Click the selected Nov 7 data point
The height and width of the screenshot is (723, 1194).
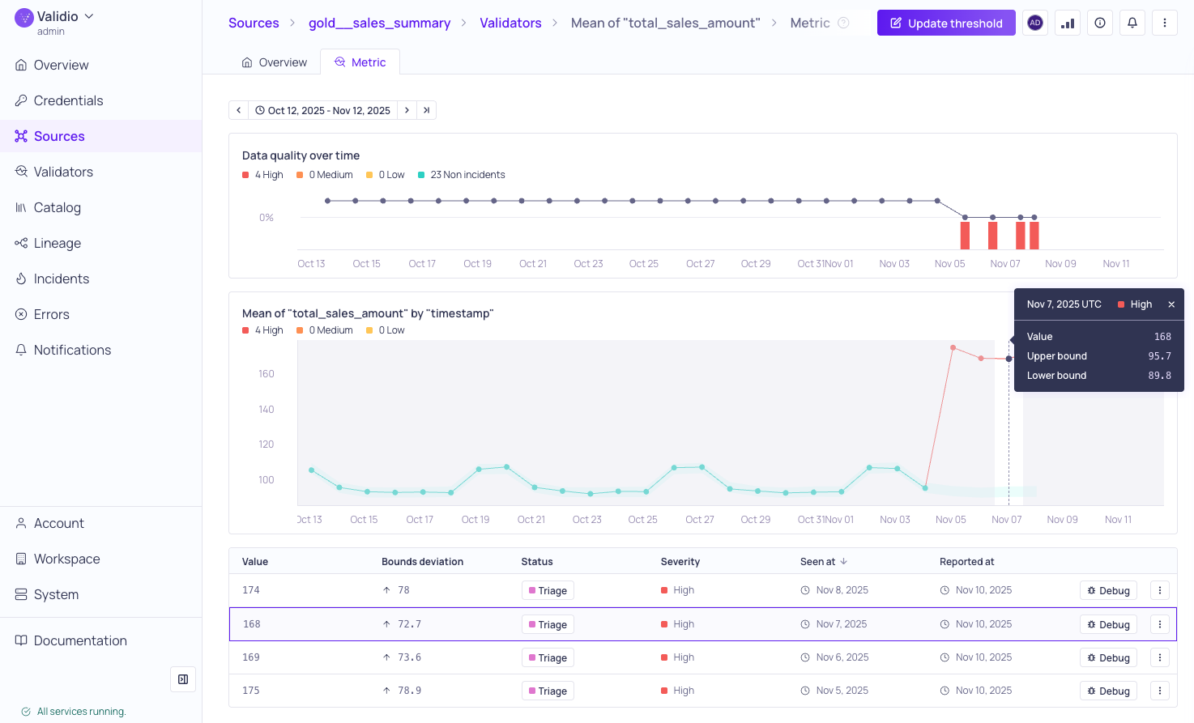[x=1009, y=359]
